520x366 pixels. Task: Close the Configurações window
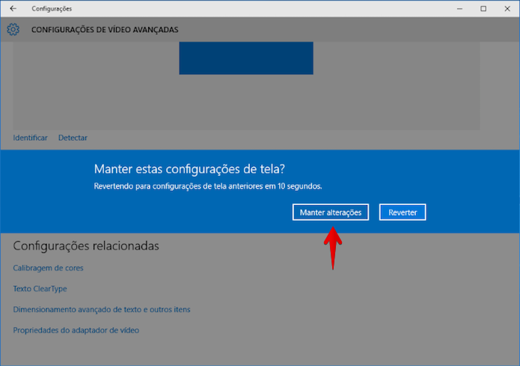click(x=507, y=9)
